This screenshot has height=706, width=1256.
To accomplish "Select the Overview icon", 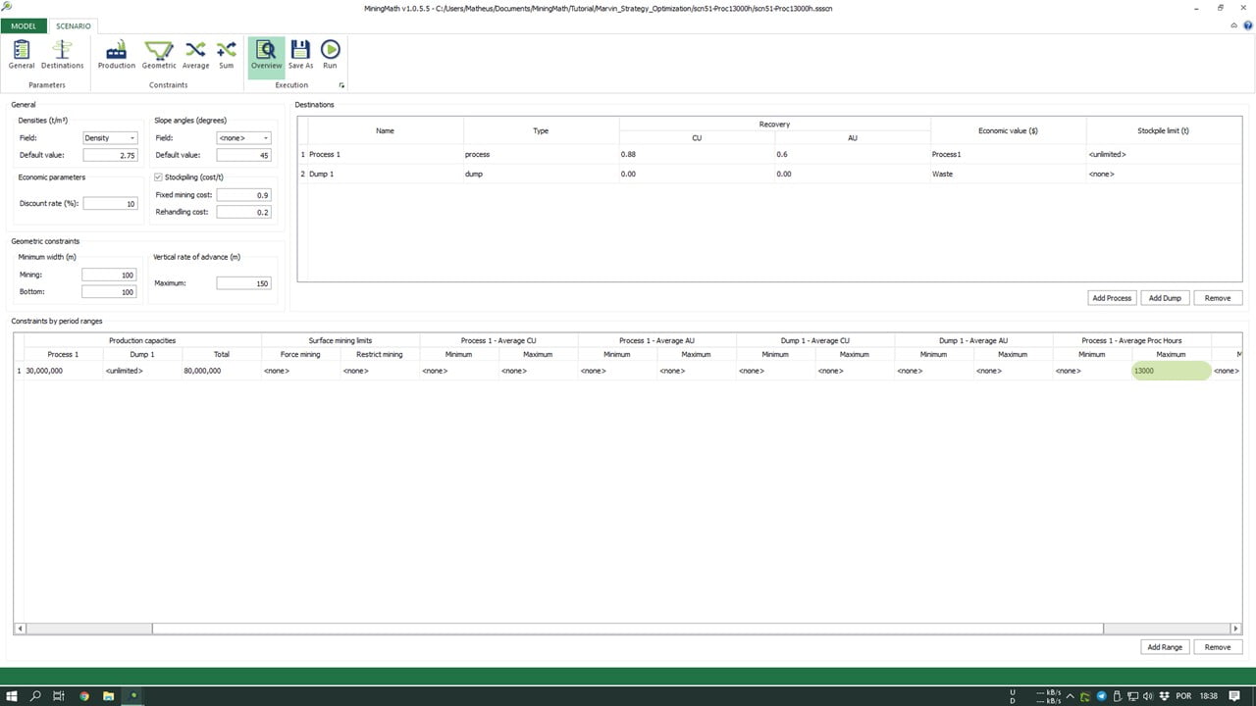I will 266,54.
